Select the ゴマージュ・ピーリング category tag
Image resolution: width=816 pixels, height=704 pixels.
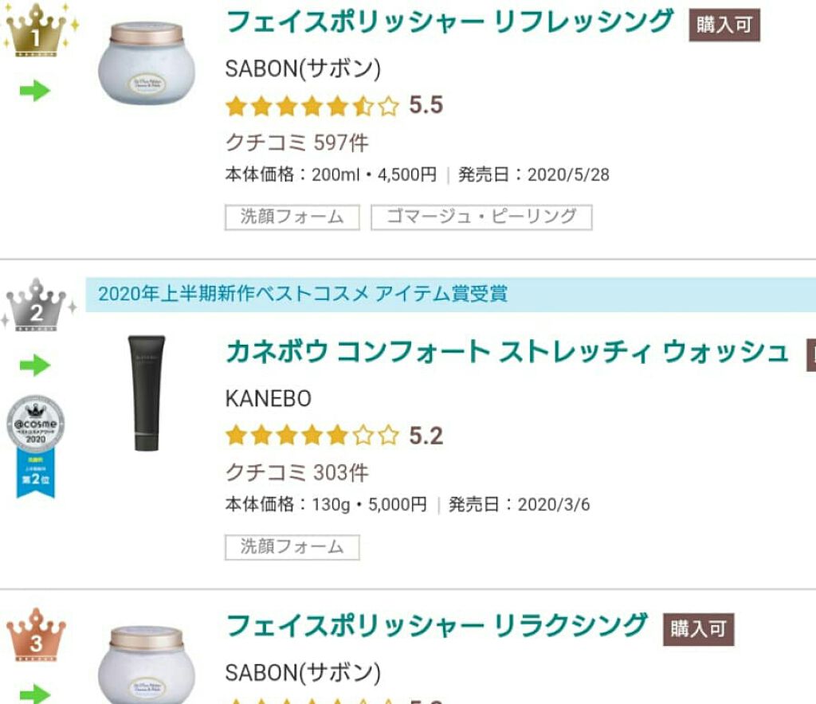pos(481,217)
